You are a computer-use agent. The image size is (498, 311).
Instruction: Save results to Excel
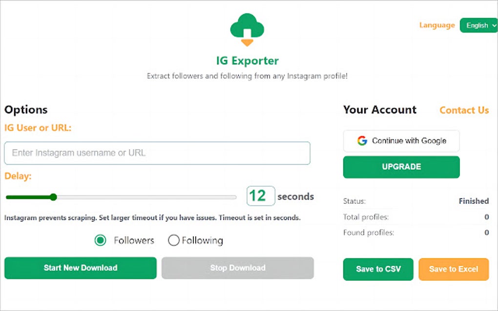[454, 269]
